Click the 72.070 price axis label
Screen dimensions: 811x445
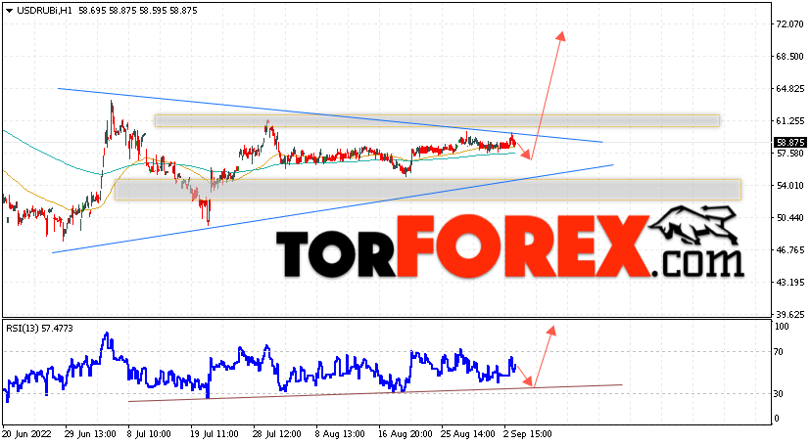coord(789,24)
